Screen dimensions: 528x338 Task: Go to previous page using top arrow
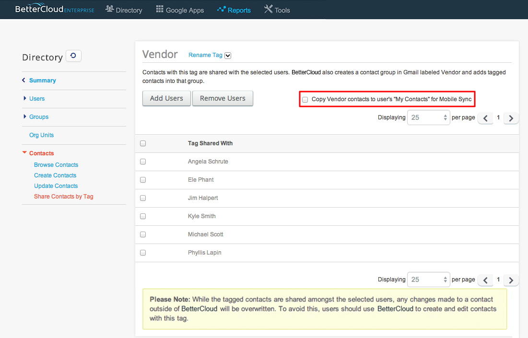click(x=485, y=118)
